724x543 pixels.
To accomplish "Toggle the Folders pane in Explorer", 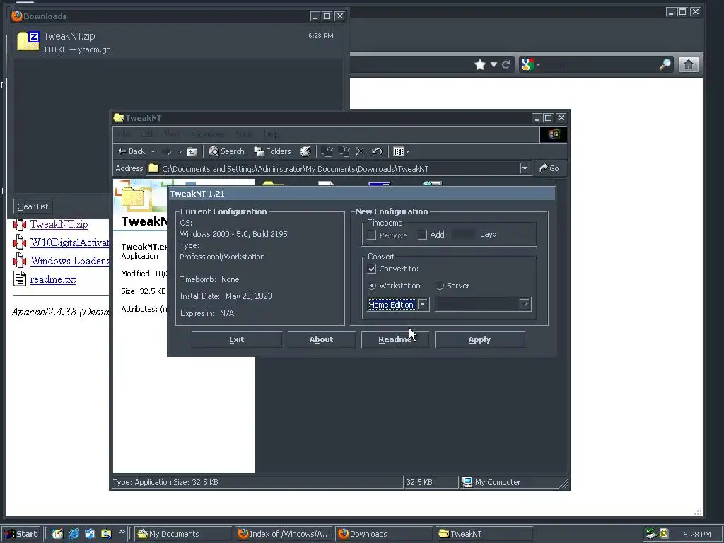I will [x=272, y=151].
